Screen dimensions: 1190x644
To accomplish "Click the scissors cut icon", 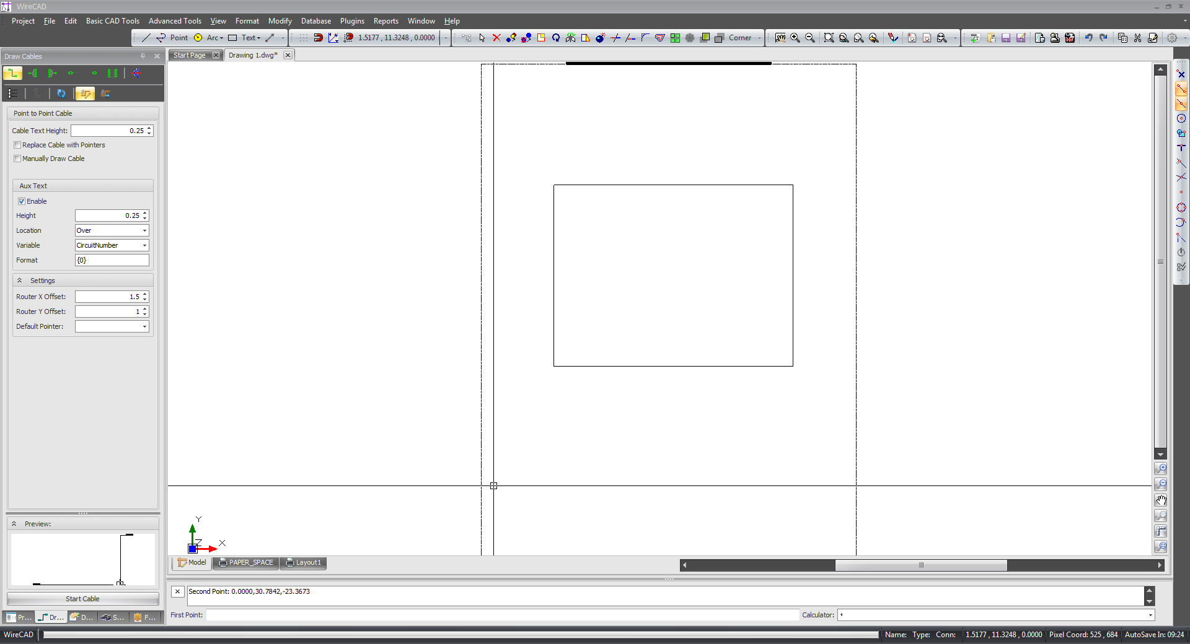I will tap(1138, 38).
